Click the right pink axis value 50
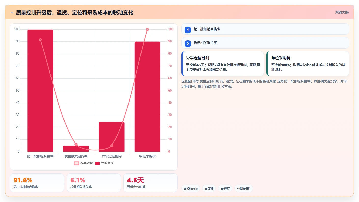This screenshot has height=202, width=359. pyautogui.click(x=170, y=91)
